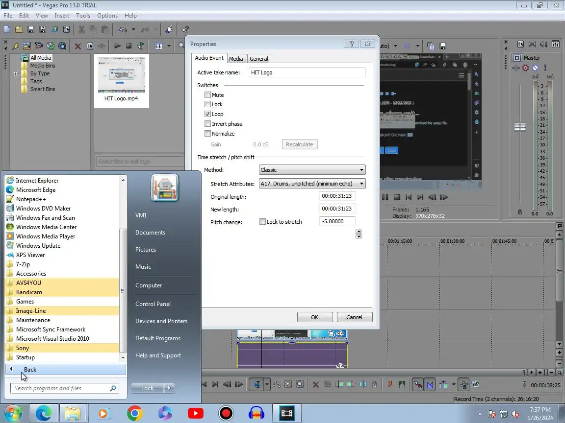Select the Selection Edit tool

[288, 384]
